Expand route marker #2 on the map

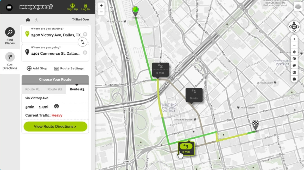click(160, 69)
